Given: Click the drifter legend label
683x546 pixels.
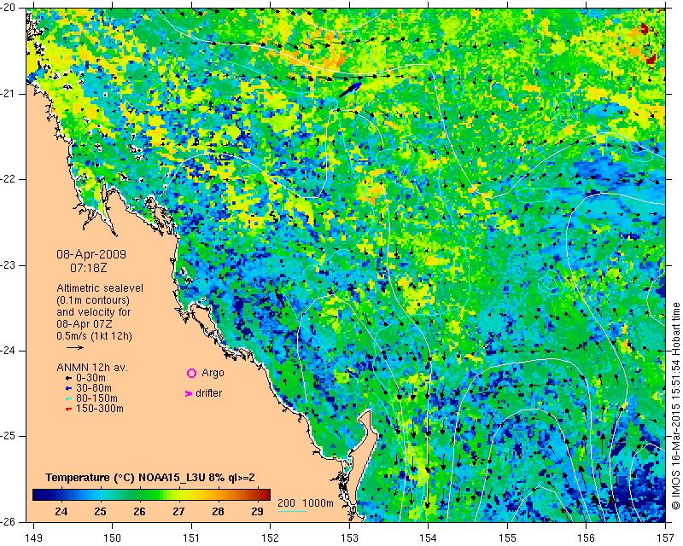Looking at the screenshot, I should [x=208, y=393].
